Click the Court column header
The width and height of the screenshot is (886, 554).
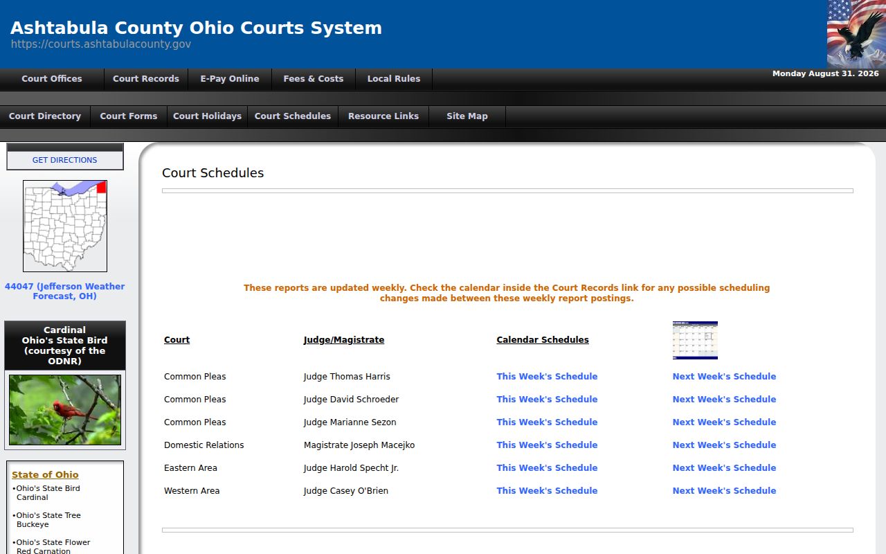click(177, 340)
